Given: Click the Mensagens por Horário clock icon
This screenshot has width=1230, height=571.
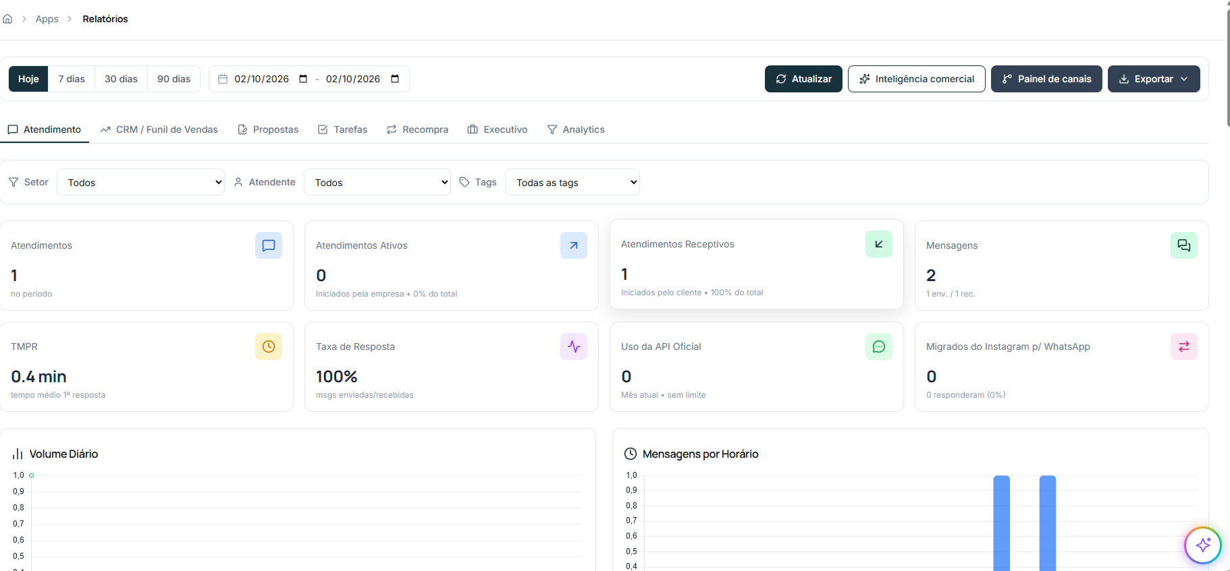Looking at the screenshot, I should pos(631,454).
